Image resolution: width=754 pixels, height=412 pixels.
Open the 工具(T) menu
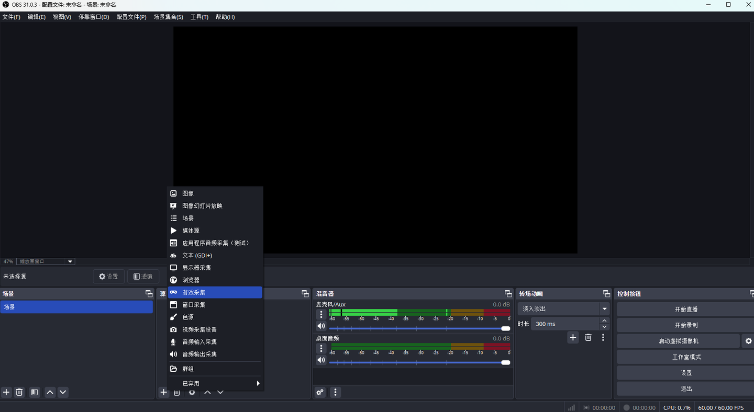199,16
